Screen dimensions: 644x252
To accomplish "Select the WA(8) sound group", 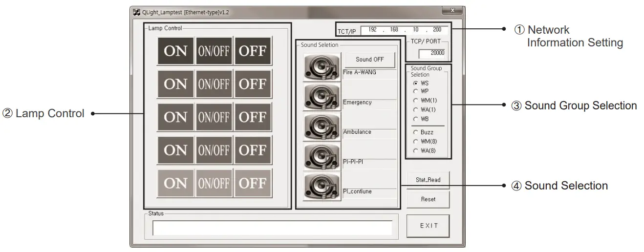I will (x=425, y=151).
